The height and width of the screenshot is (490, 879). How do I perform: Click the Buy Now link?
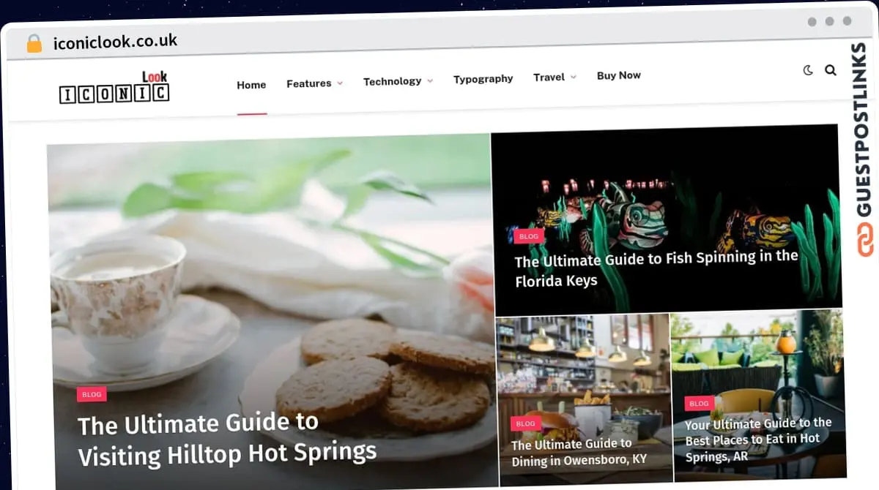[x=619, y=75]
